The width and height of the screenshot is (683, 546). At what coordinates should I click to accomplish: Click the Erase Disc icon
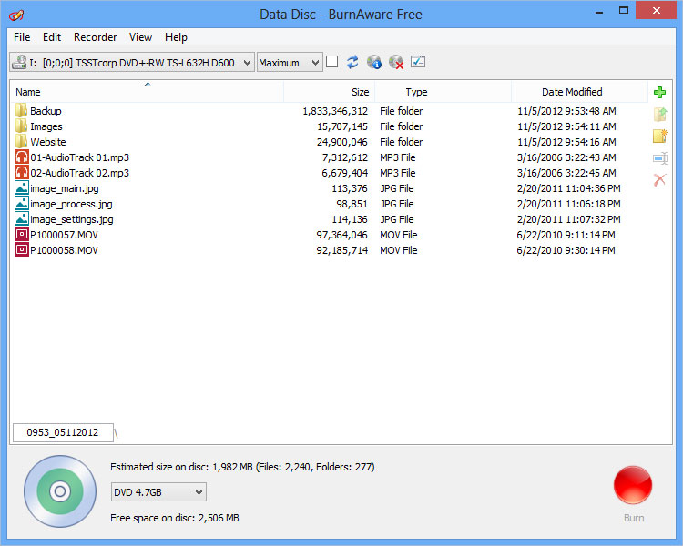click(396, 62)
